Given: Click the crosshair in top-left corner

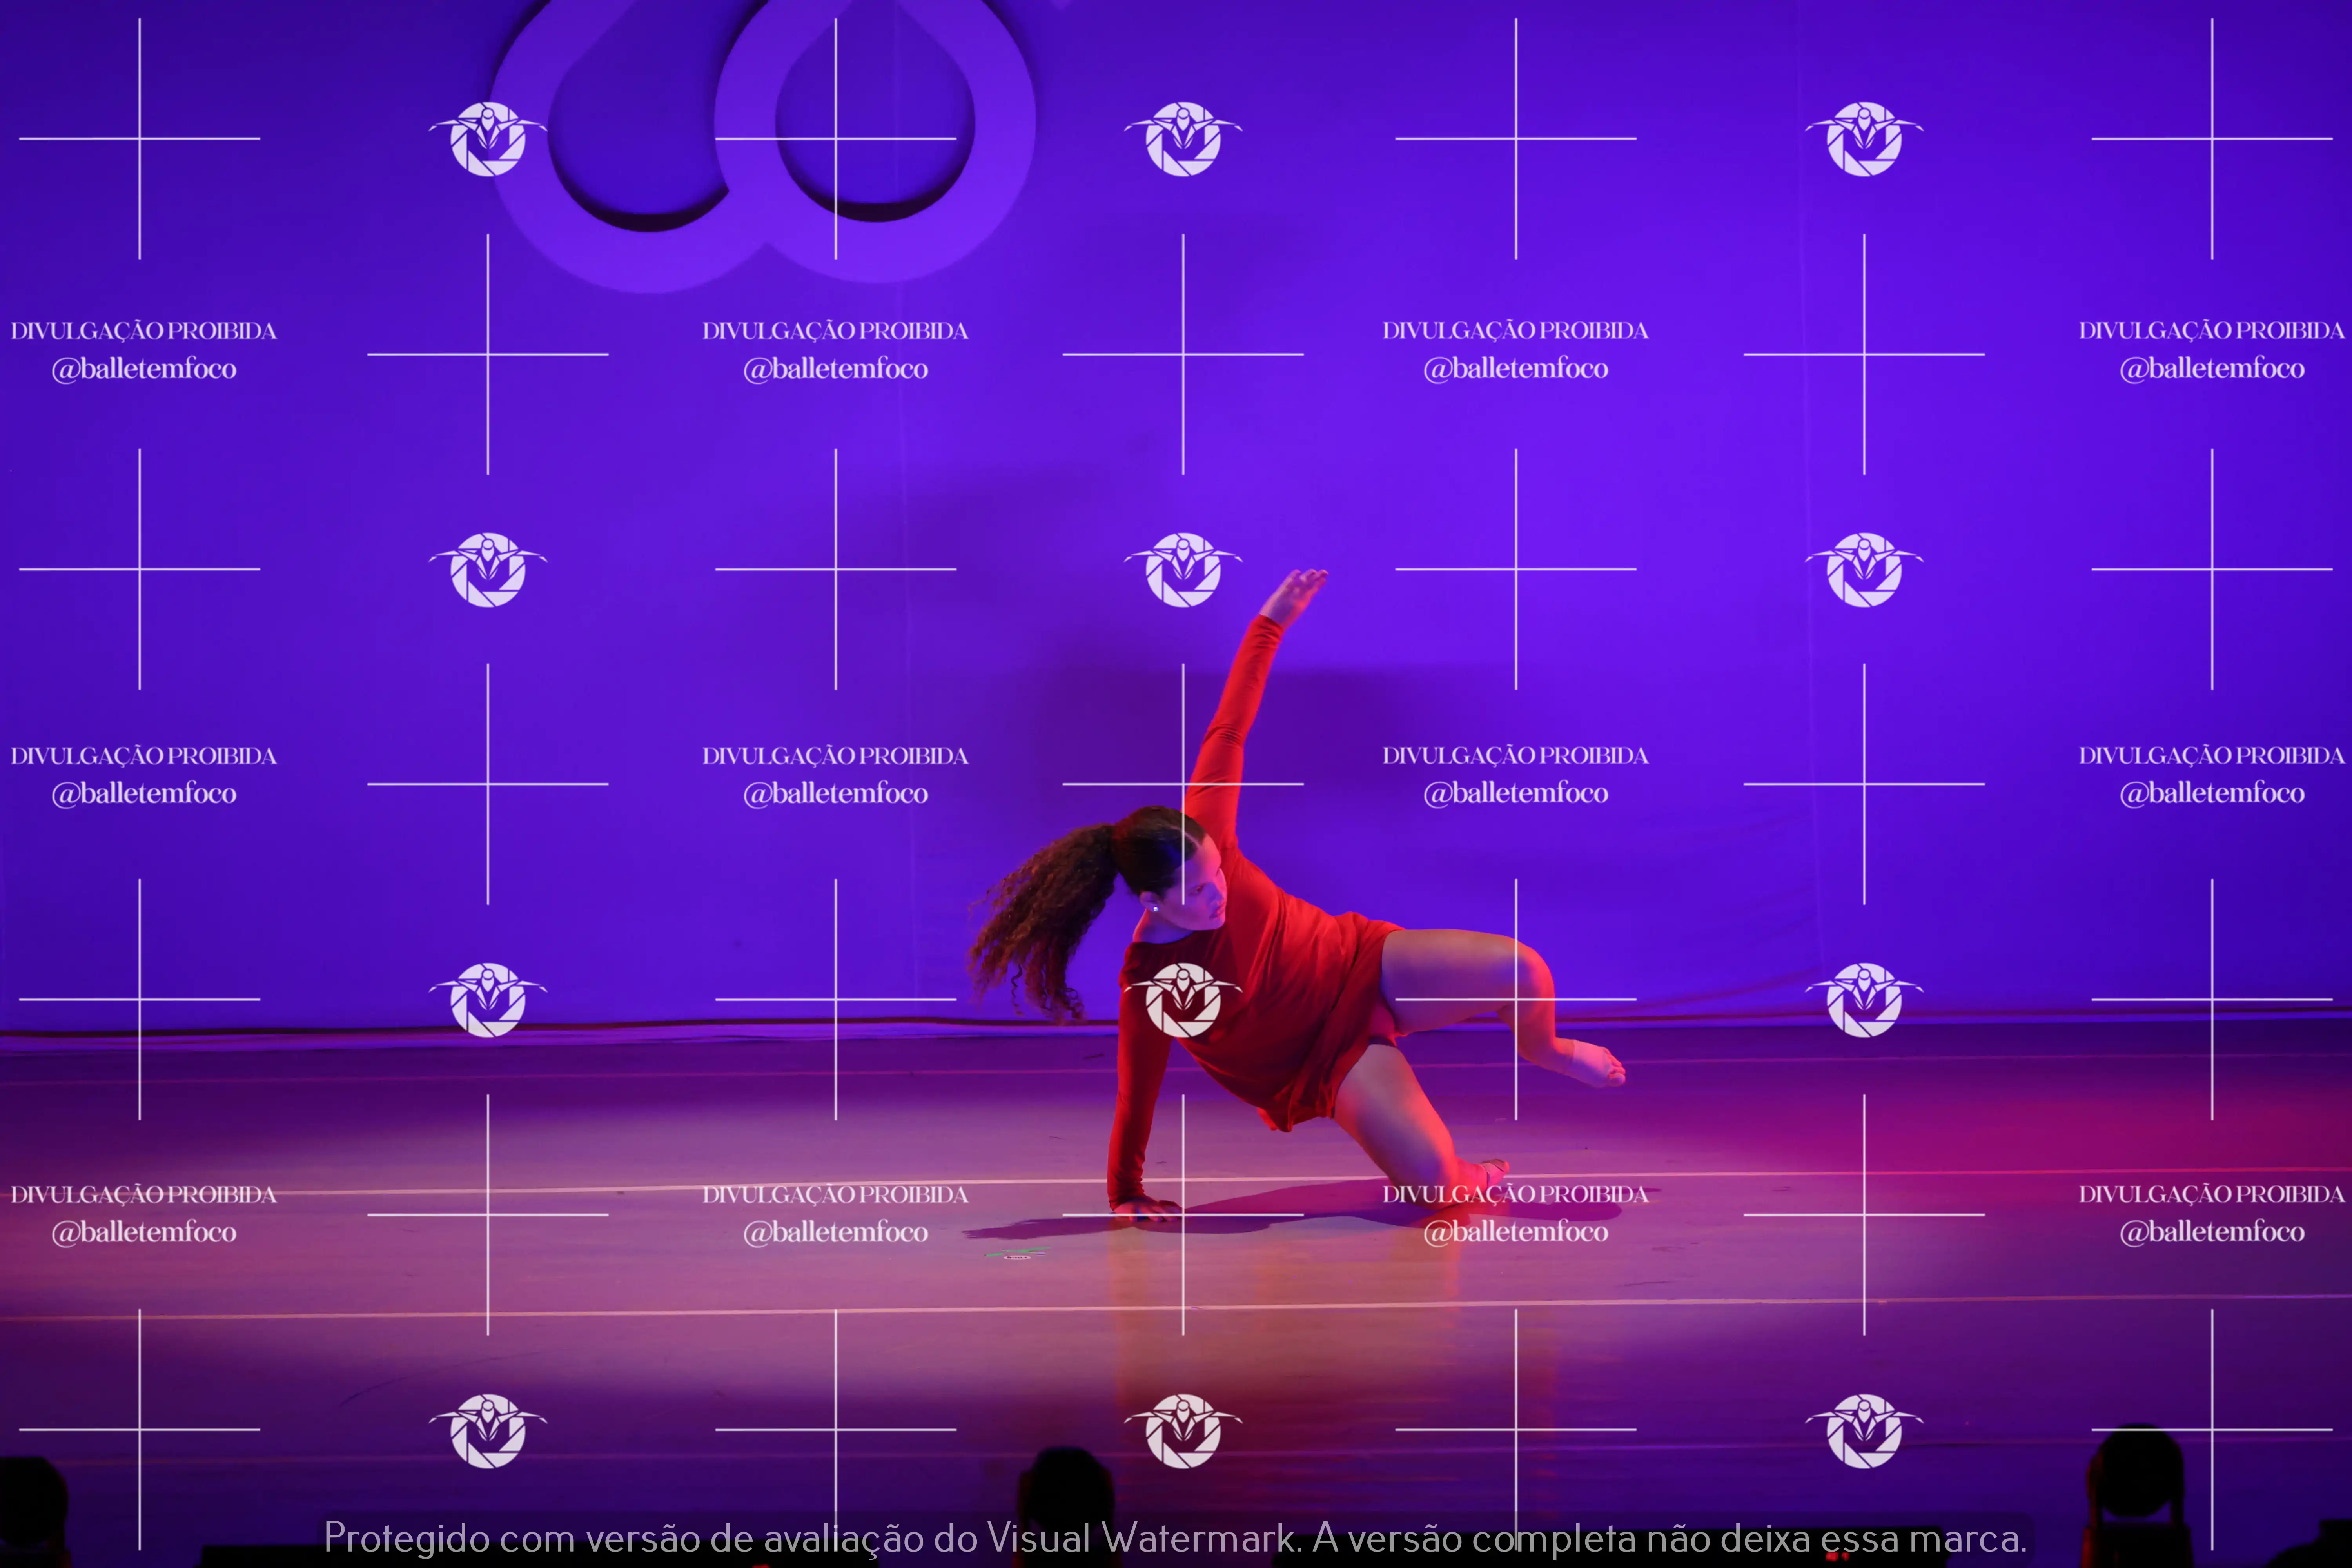Looking at the screenshot, I should point(139,139).
